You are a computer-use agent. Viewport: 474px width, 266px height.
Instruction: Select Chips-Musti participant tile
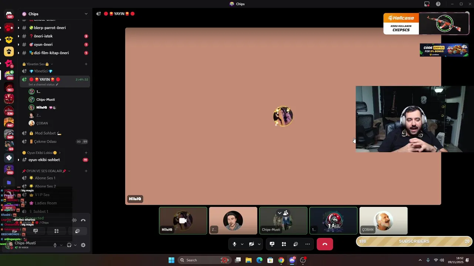[x=283, y=221]
